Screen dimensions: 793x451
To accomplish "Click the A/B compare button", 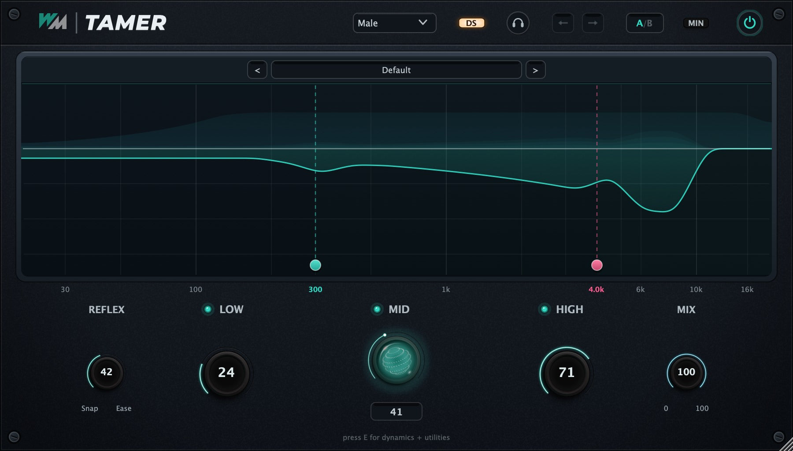I will [x=645, y=23].
